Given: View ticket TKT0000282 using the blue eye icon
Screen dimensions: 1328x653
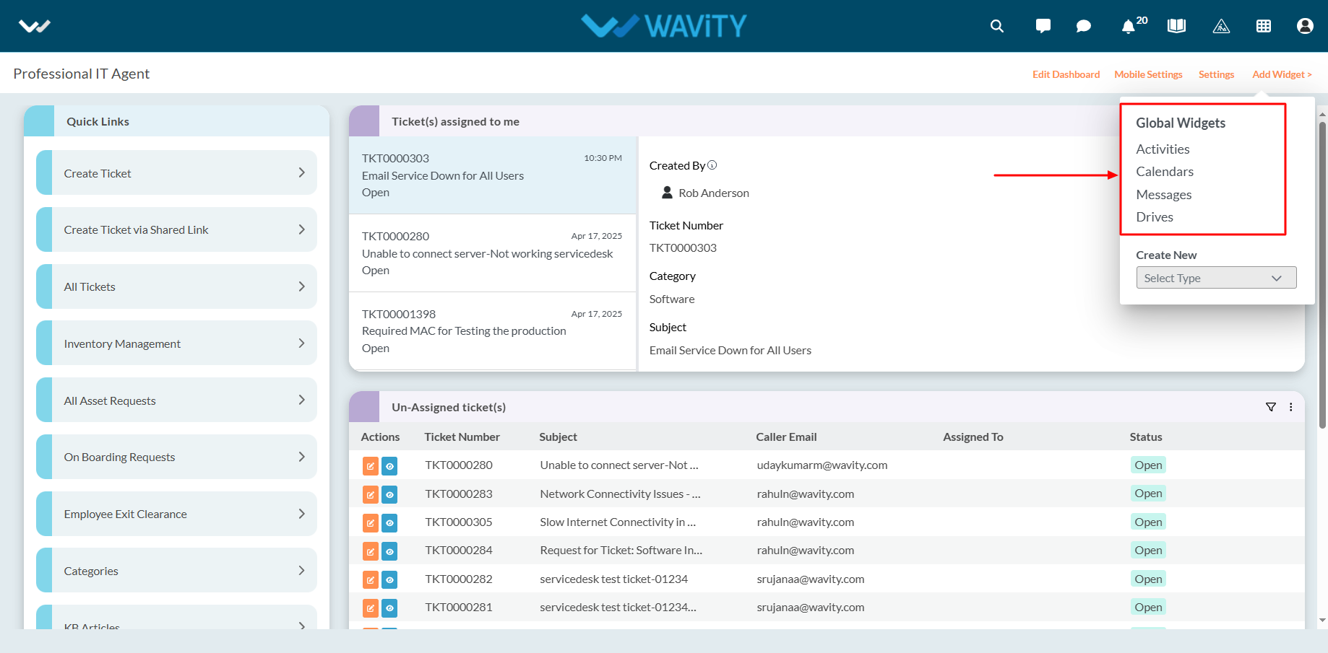Looking at the screenshot, I should [389, 579].
